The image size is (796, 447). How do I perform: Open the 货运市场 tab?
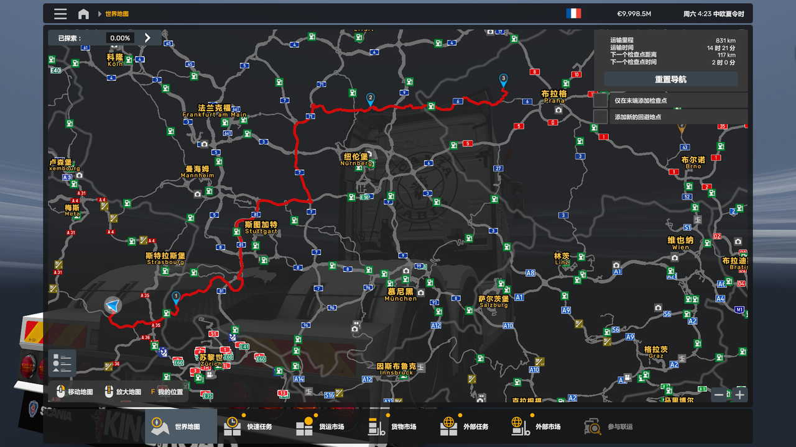[326, 427]
